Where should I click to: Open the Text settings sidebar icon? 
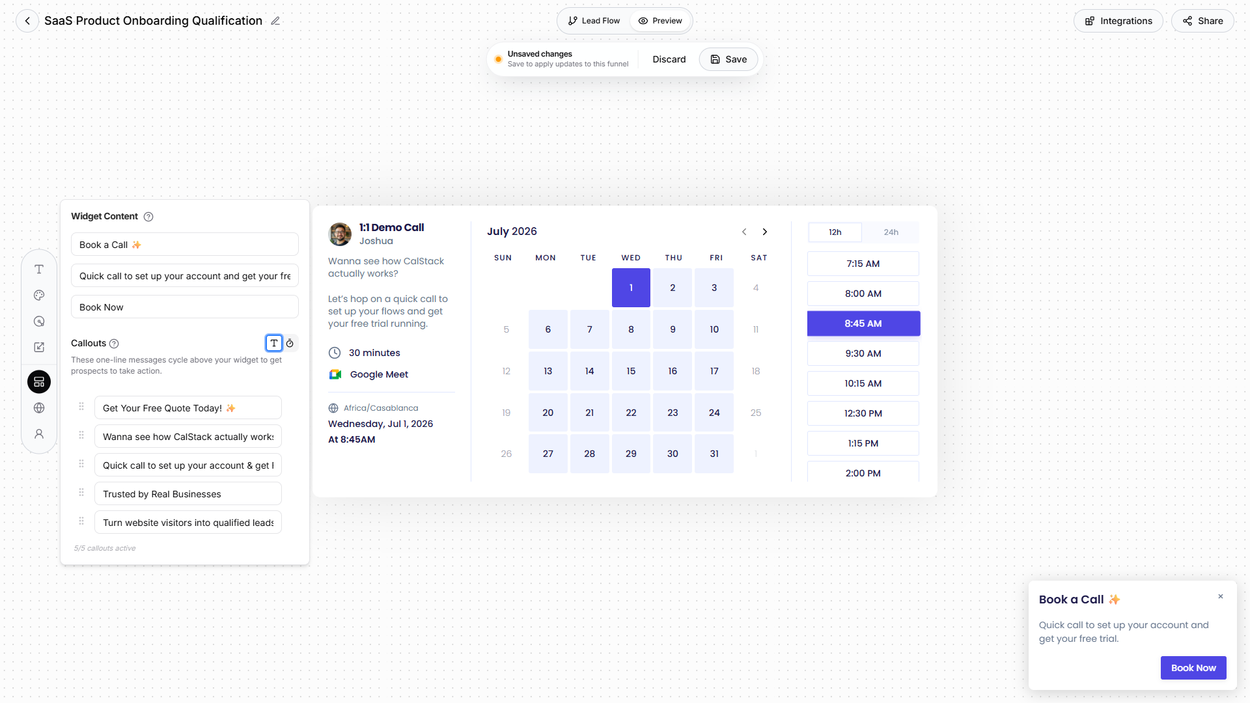(39, 269)
